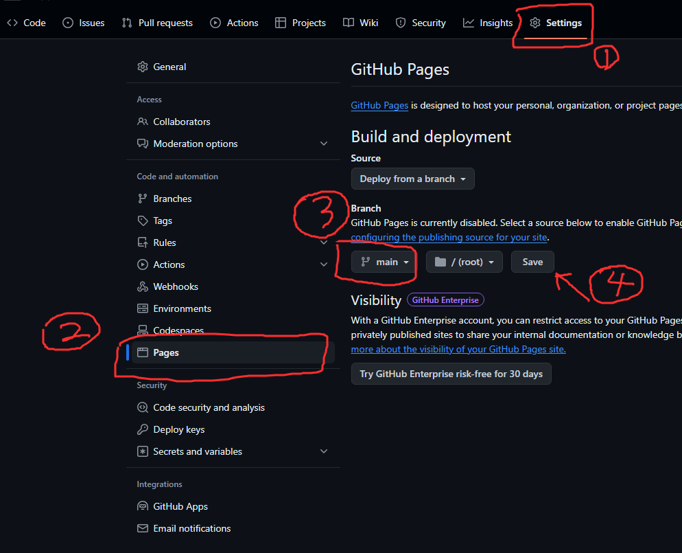
Task: Follow the GitHub Pages help link
Action: pyautogui.click(x=379, y=105)
